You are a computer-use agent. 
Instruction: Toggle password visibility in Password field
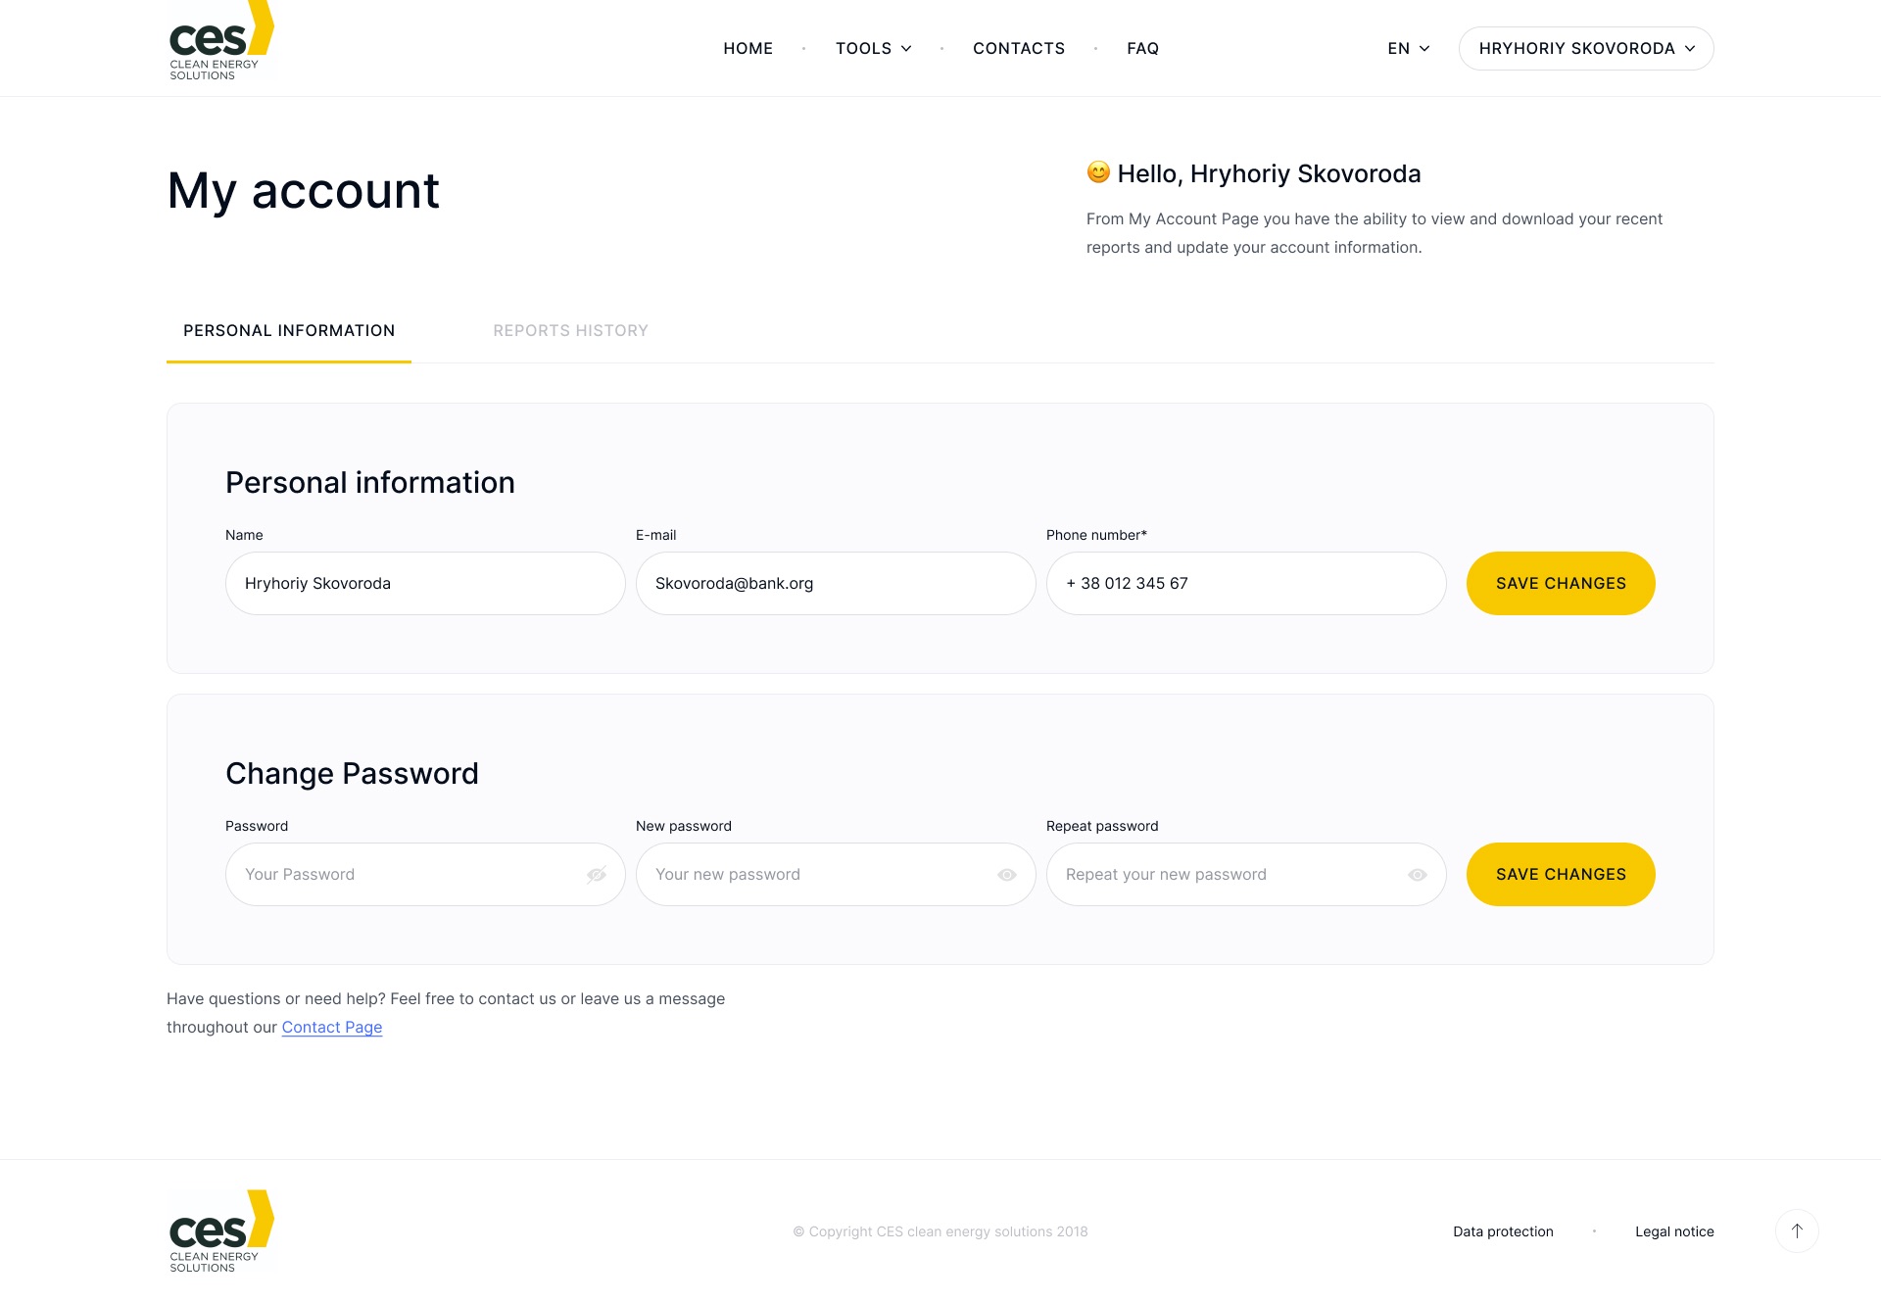click(598, 873)
